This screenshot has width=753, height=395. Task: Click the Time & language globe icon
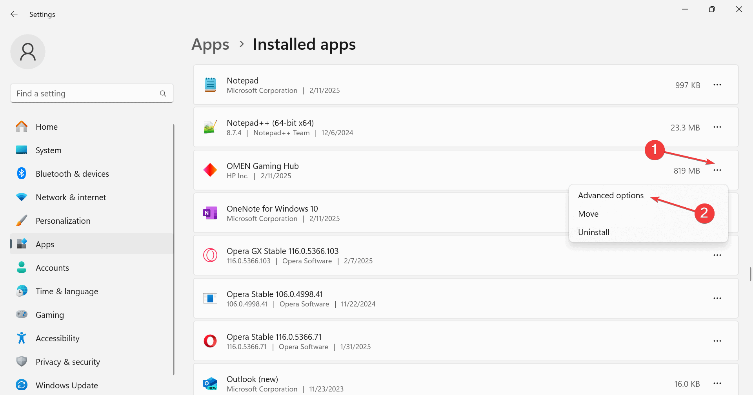tap(22, 291)
